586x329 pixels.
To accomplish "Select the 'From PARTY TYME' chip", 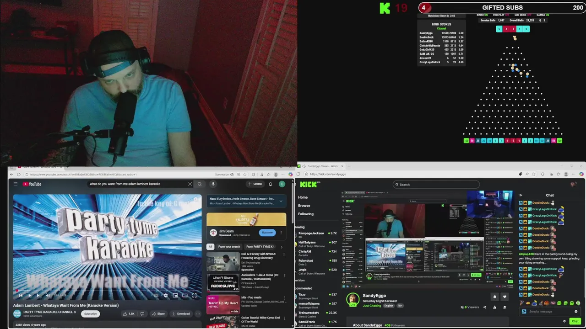I will (x=260, y=247).
